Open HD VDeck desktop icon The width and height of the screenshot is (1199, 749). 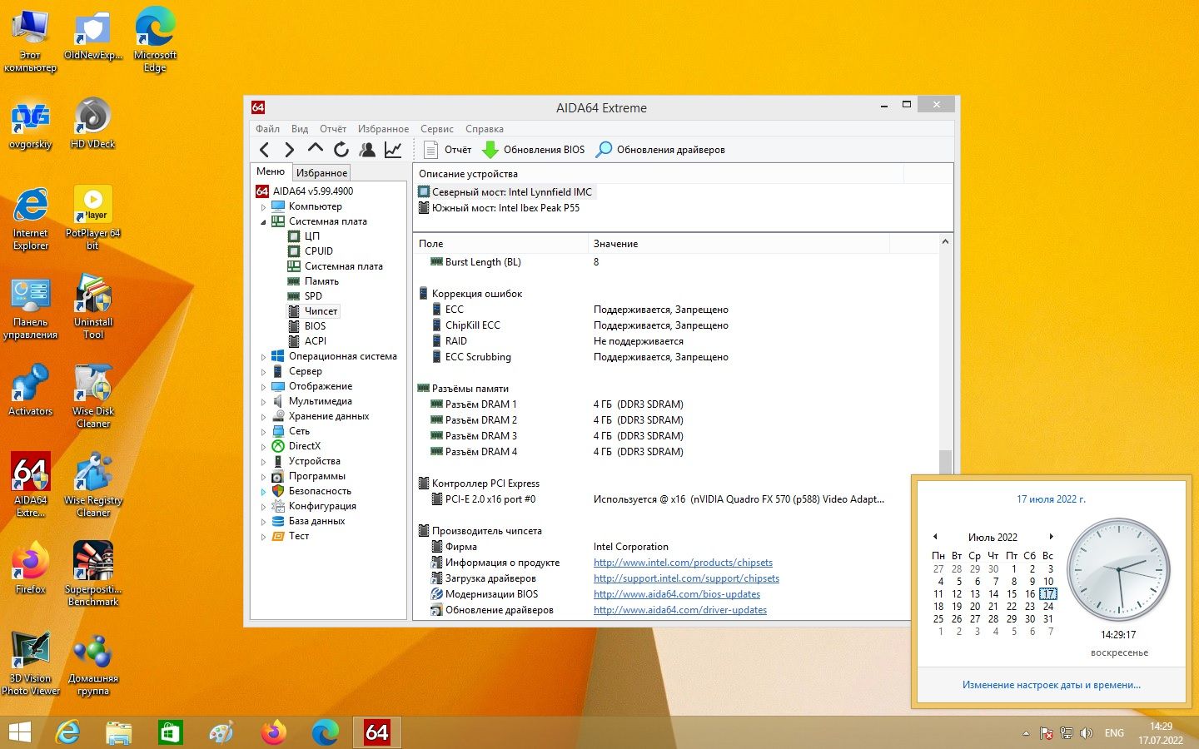92,122
